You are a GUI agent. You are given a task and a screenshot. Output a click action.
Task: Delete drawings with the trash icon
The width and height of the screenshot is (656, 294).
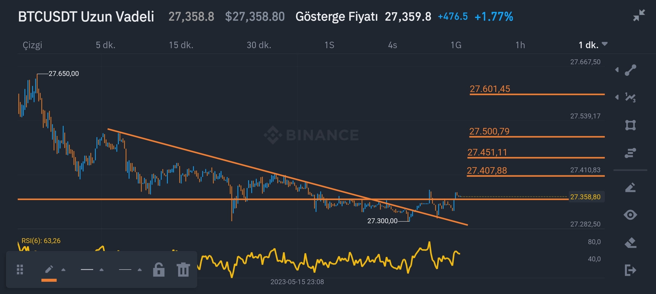coord(183,270)
